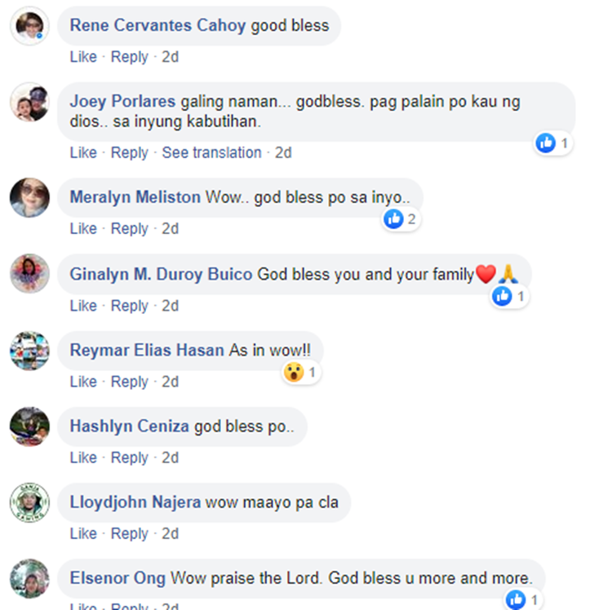Like Reymar Elias Hasan's comment
The height and width of the screenshot is (610, 612).
pos(83,382)
